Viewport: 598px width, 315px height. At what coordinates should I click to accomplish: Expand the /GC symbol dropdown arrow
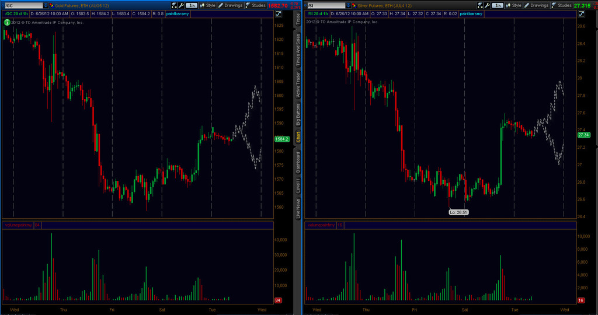[46, 5]
